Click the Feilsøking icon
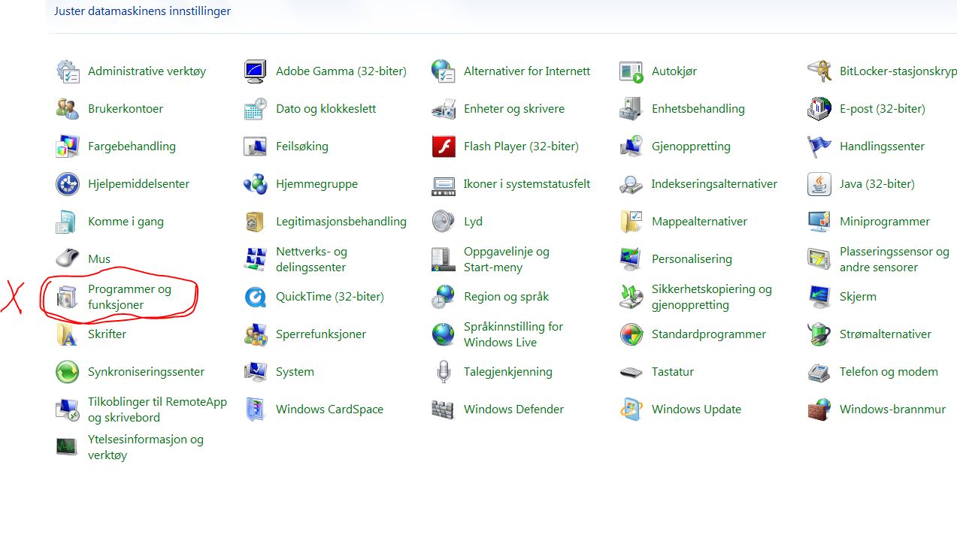This screenshot has width=957, height=541. [256, 147]
